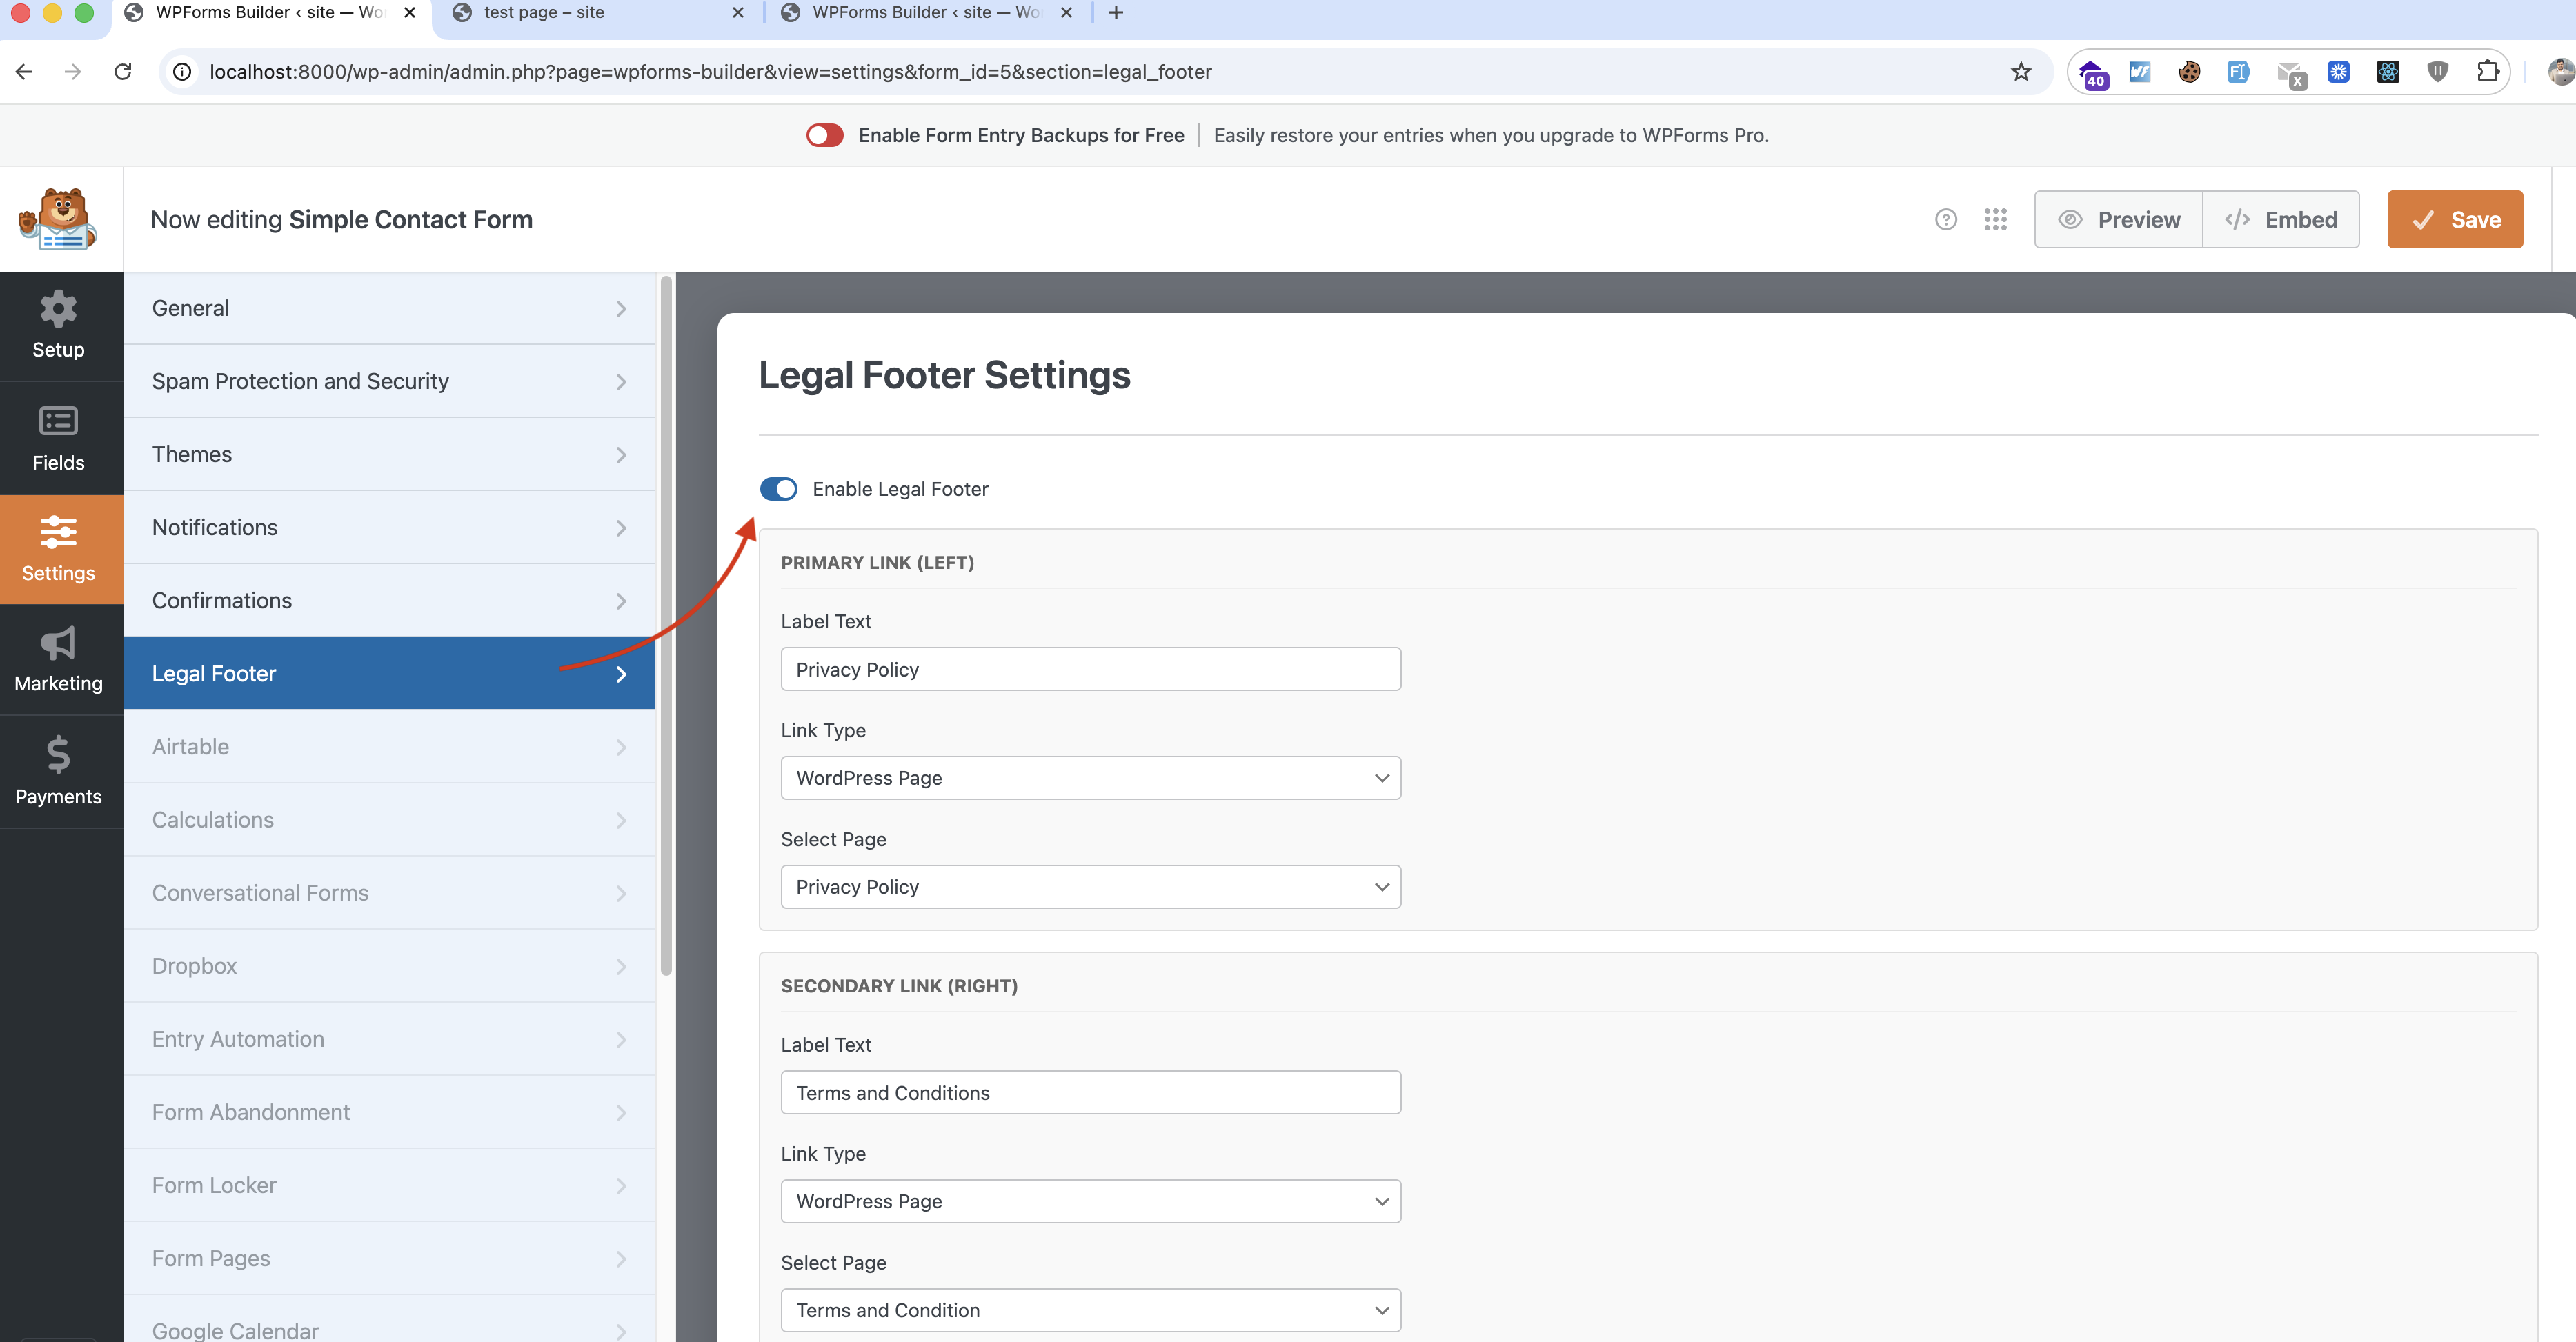2576x1342 pixels.
Task: Go forward in browser history
Action: 73,72
